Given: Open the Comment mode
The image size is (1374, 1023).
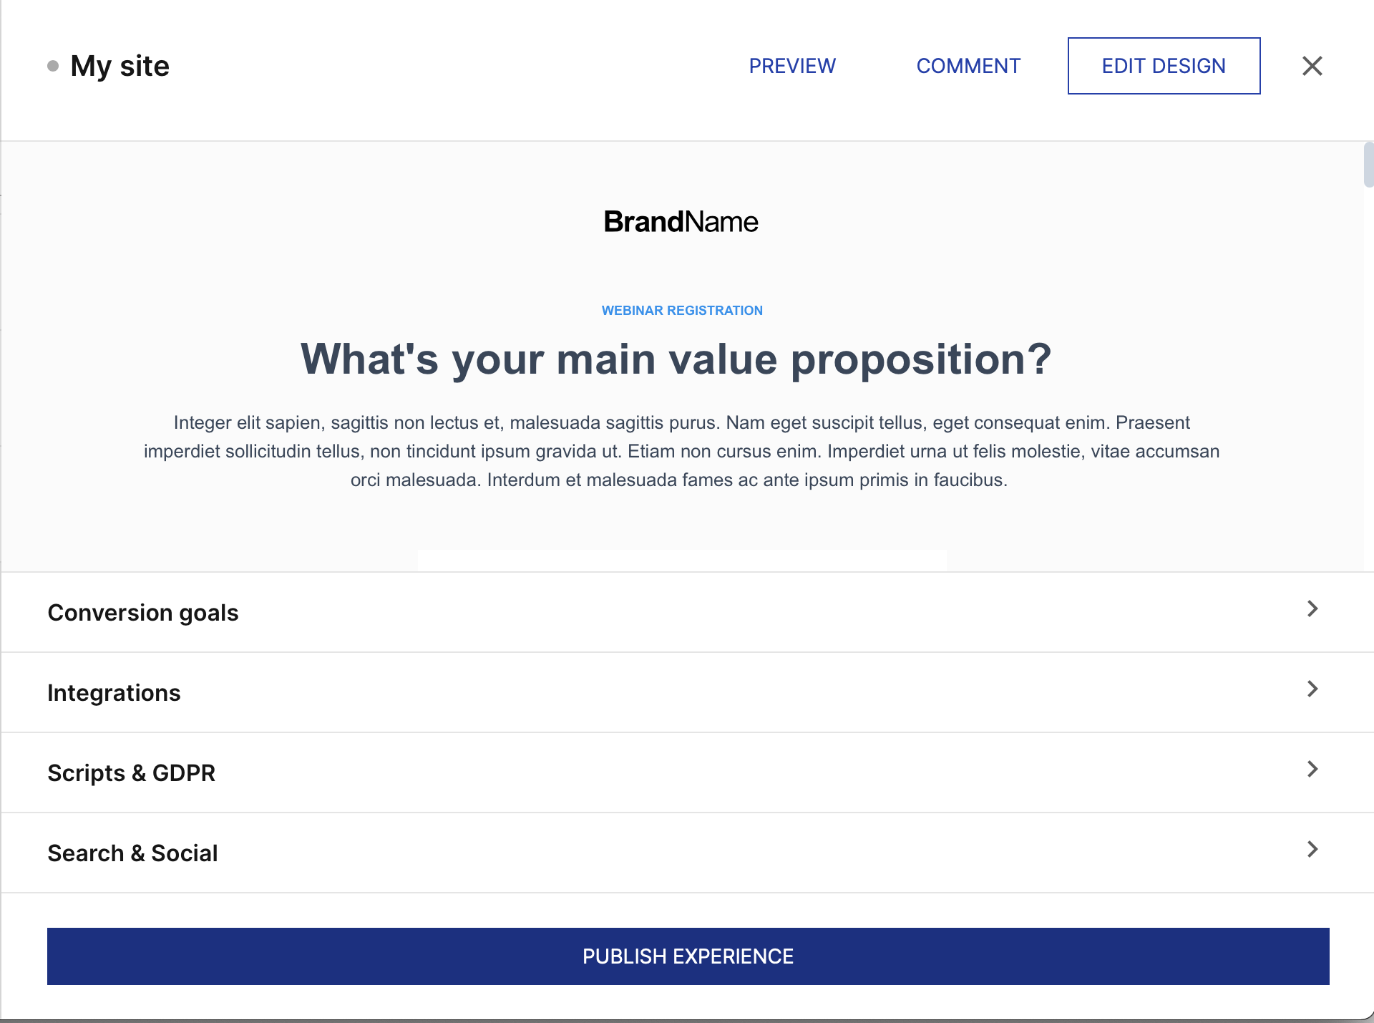Looking at the screenshot, I should 968,66.
